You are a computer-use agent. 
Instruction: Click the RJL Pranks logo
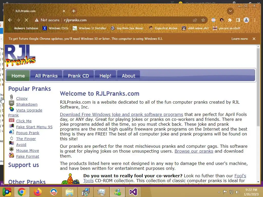pyautogui.click(x=20, y=56)
